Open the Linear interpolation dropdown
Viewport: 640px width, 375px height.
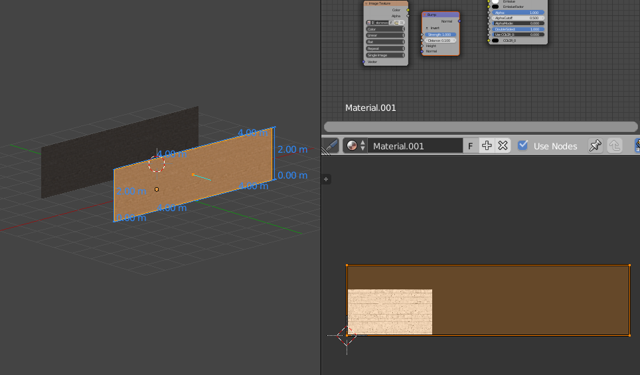385,35
